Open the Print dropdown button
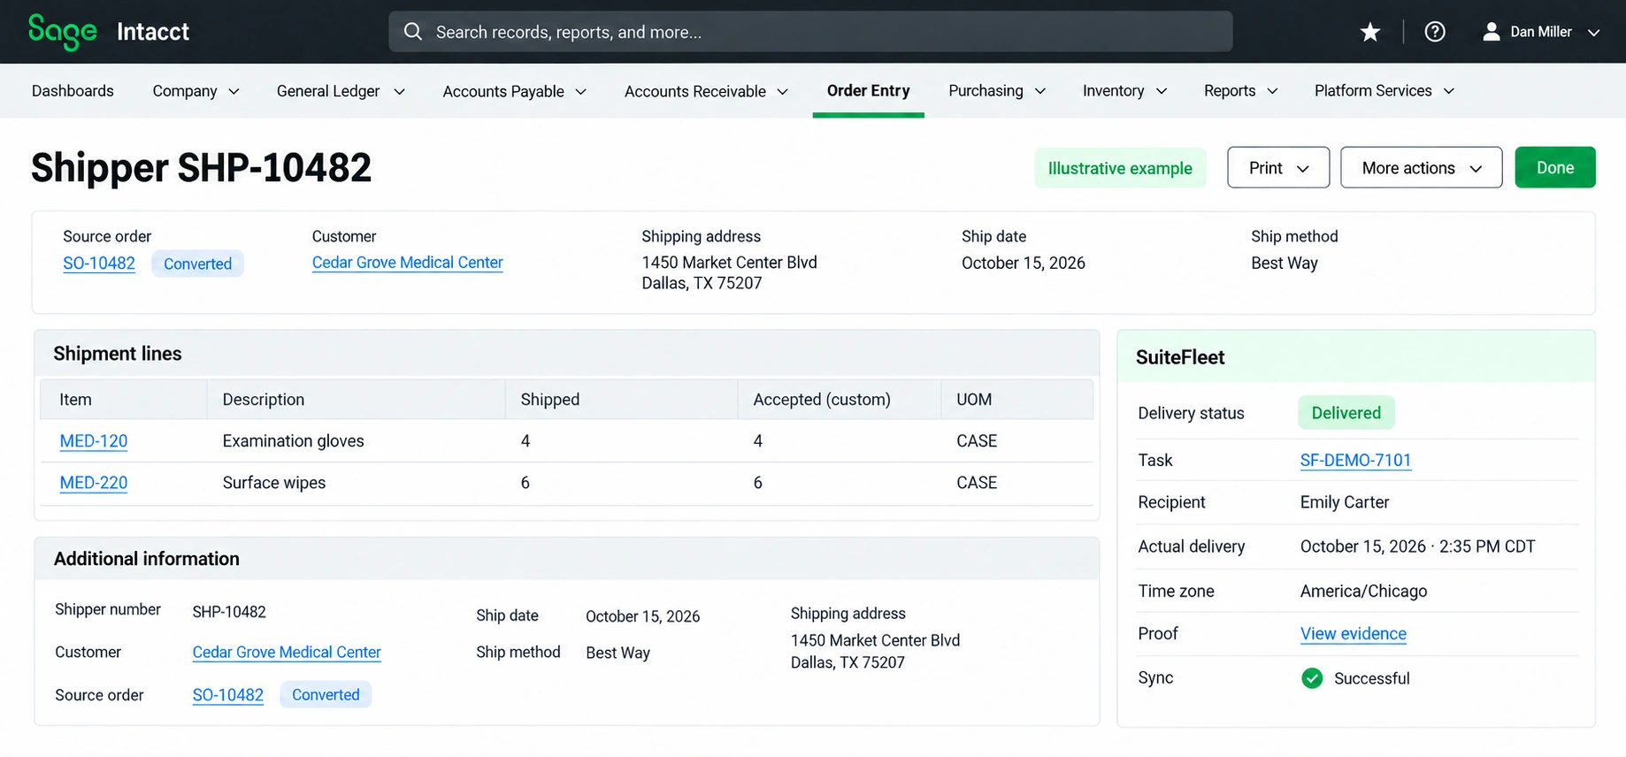 coord(1278,167)
